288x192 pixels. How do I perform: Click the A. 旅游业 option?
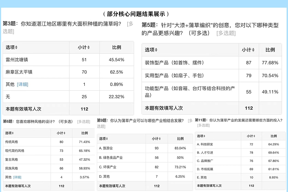(x=106, y=148)
